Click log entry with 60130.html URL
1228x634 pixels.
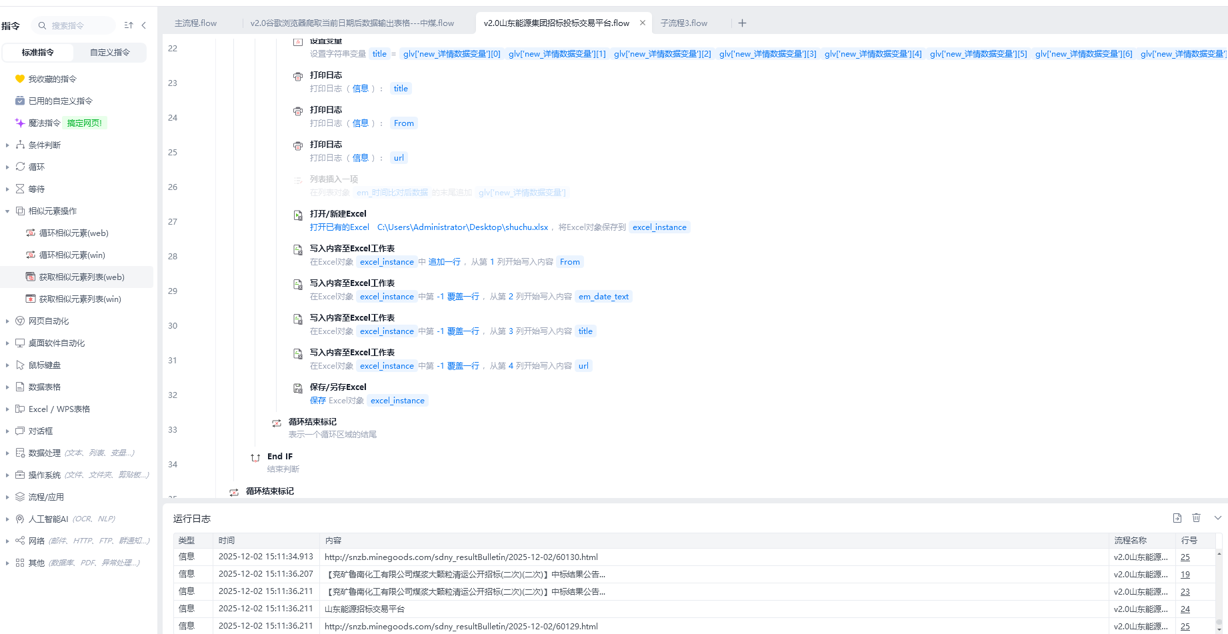[461, 557]
